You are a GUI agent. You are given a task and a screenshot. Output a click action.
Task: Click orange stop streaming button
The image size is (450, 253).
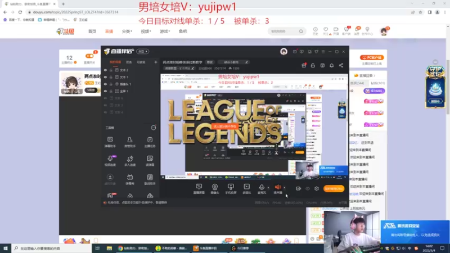pos(334,188)
